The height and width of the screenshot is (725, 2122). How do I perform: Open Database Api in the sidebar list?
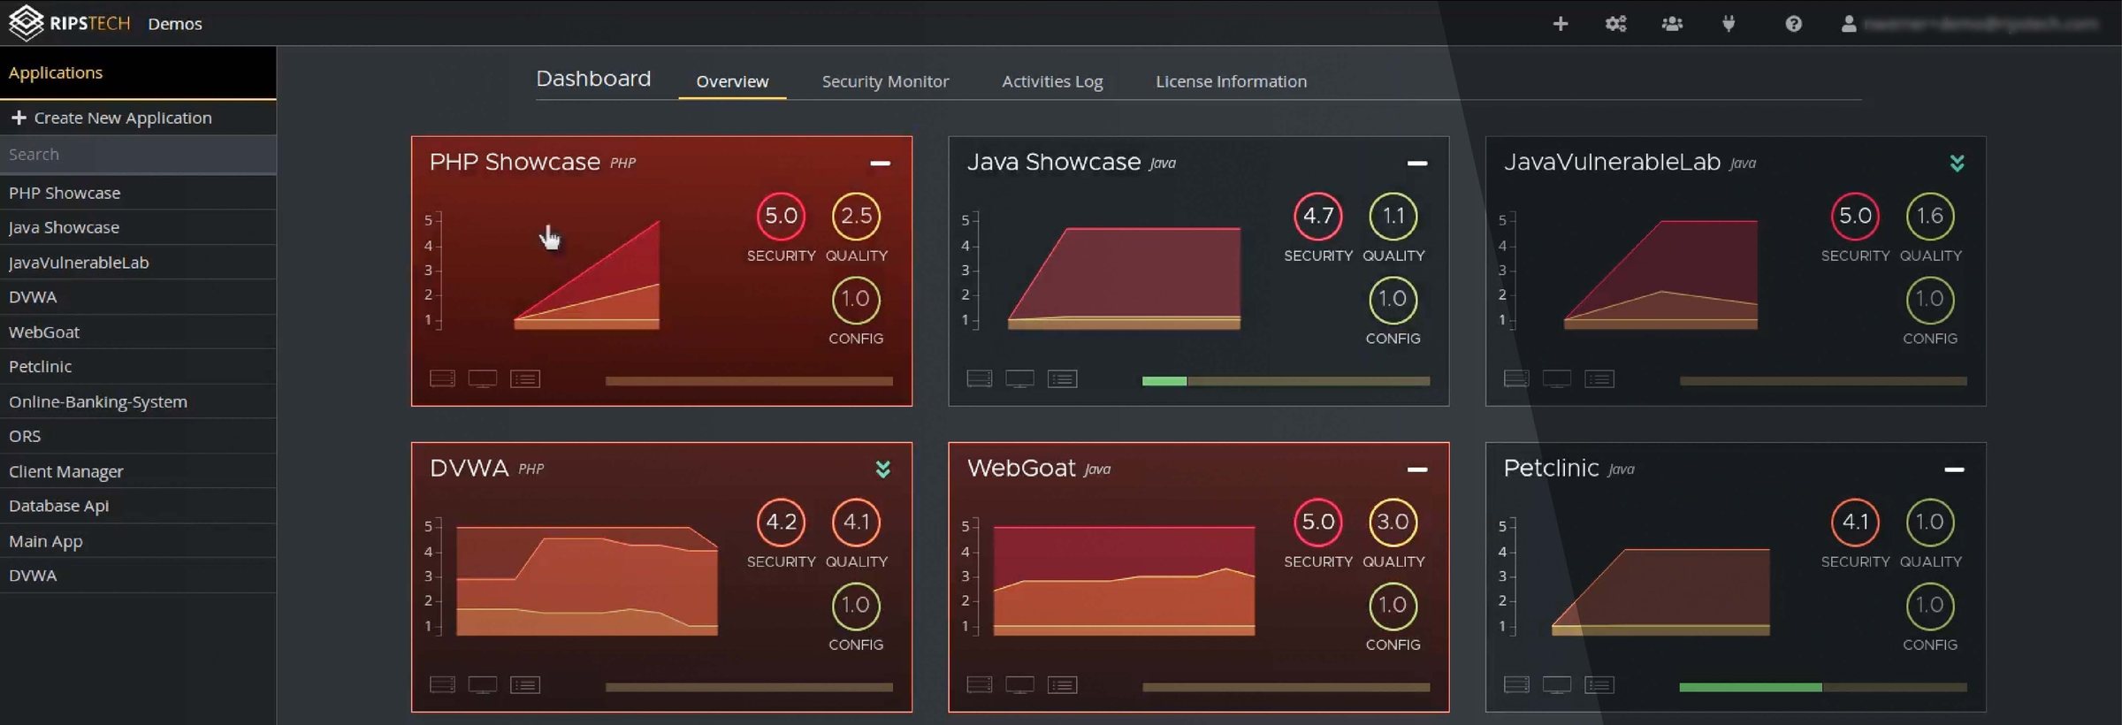click(x=138, y=506)
